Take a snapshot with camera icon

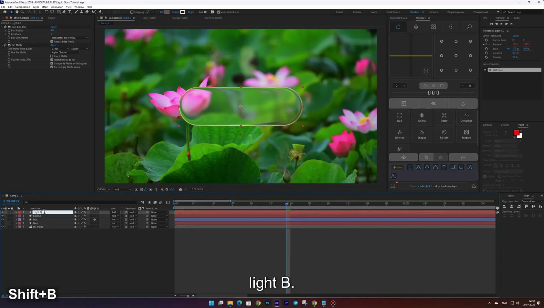point(181,189)
